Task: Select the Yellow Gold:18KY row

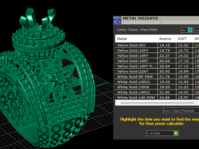Action: click(x=157, y=61)
